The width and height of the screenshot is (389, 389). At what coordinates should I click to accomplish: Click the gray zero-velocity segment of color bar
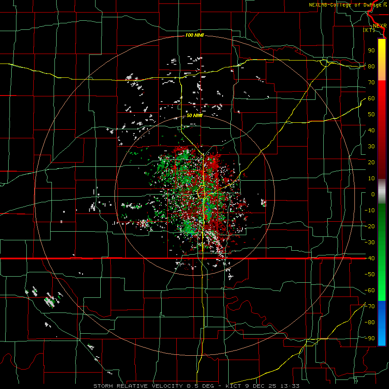click(382, 191)
